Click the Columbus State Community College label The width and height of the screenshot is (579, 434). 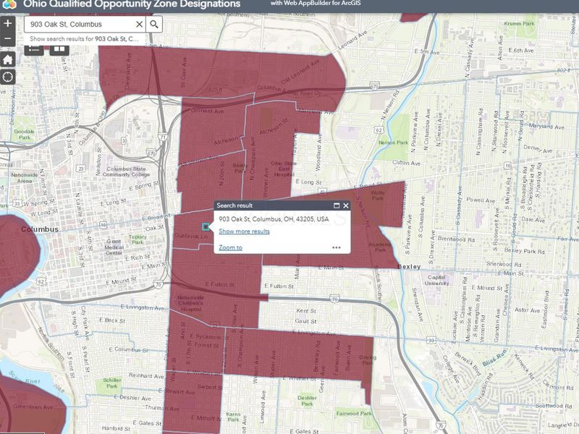126,171
